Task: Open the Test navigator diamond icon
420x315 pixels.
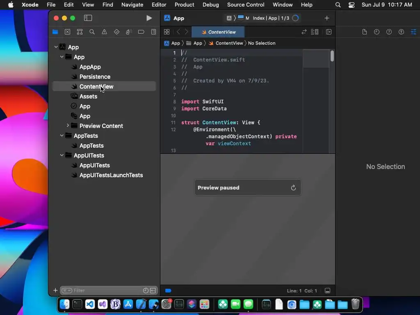Action: 116,32
